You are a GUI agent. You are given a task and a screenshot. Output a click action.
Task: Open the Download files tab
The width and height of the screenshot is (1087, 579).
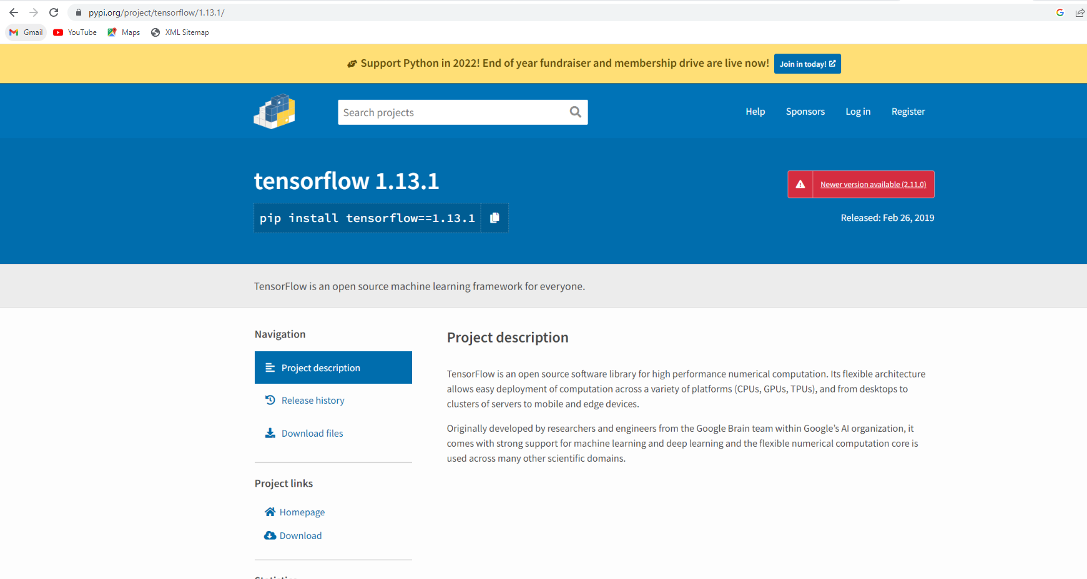312,434
